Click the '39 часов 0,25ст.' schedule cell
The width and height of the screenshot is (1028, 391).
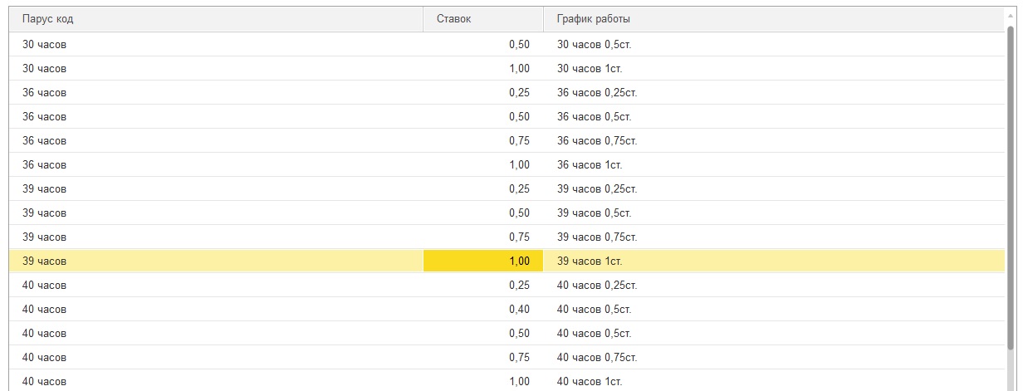[596, 188]
